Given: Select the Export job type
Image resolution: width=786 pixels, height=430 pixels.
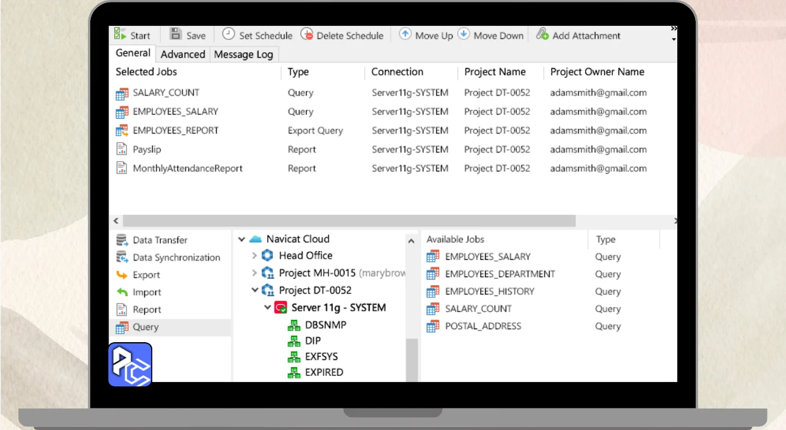Looking at the screenshot, I should pyautogui.click(x=146, y=275).
